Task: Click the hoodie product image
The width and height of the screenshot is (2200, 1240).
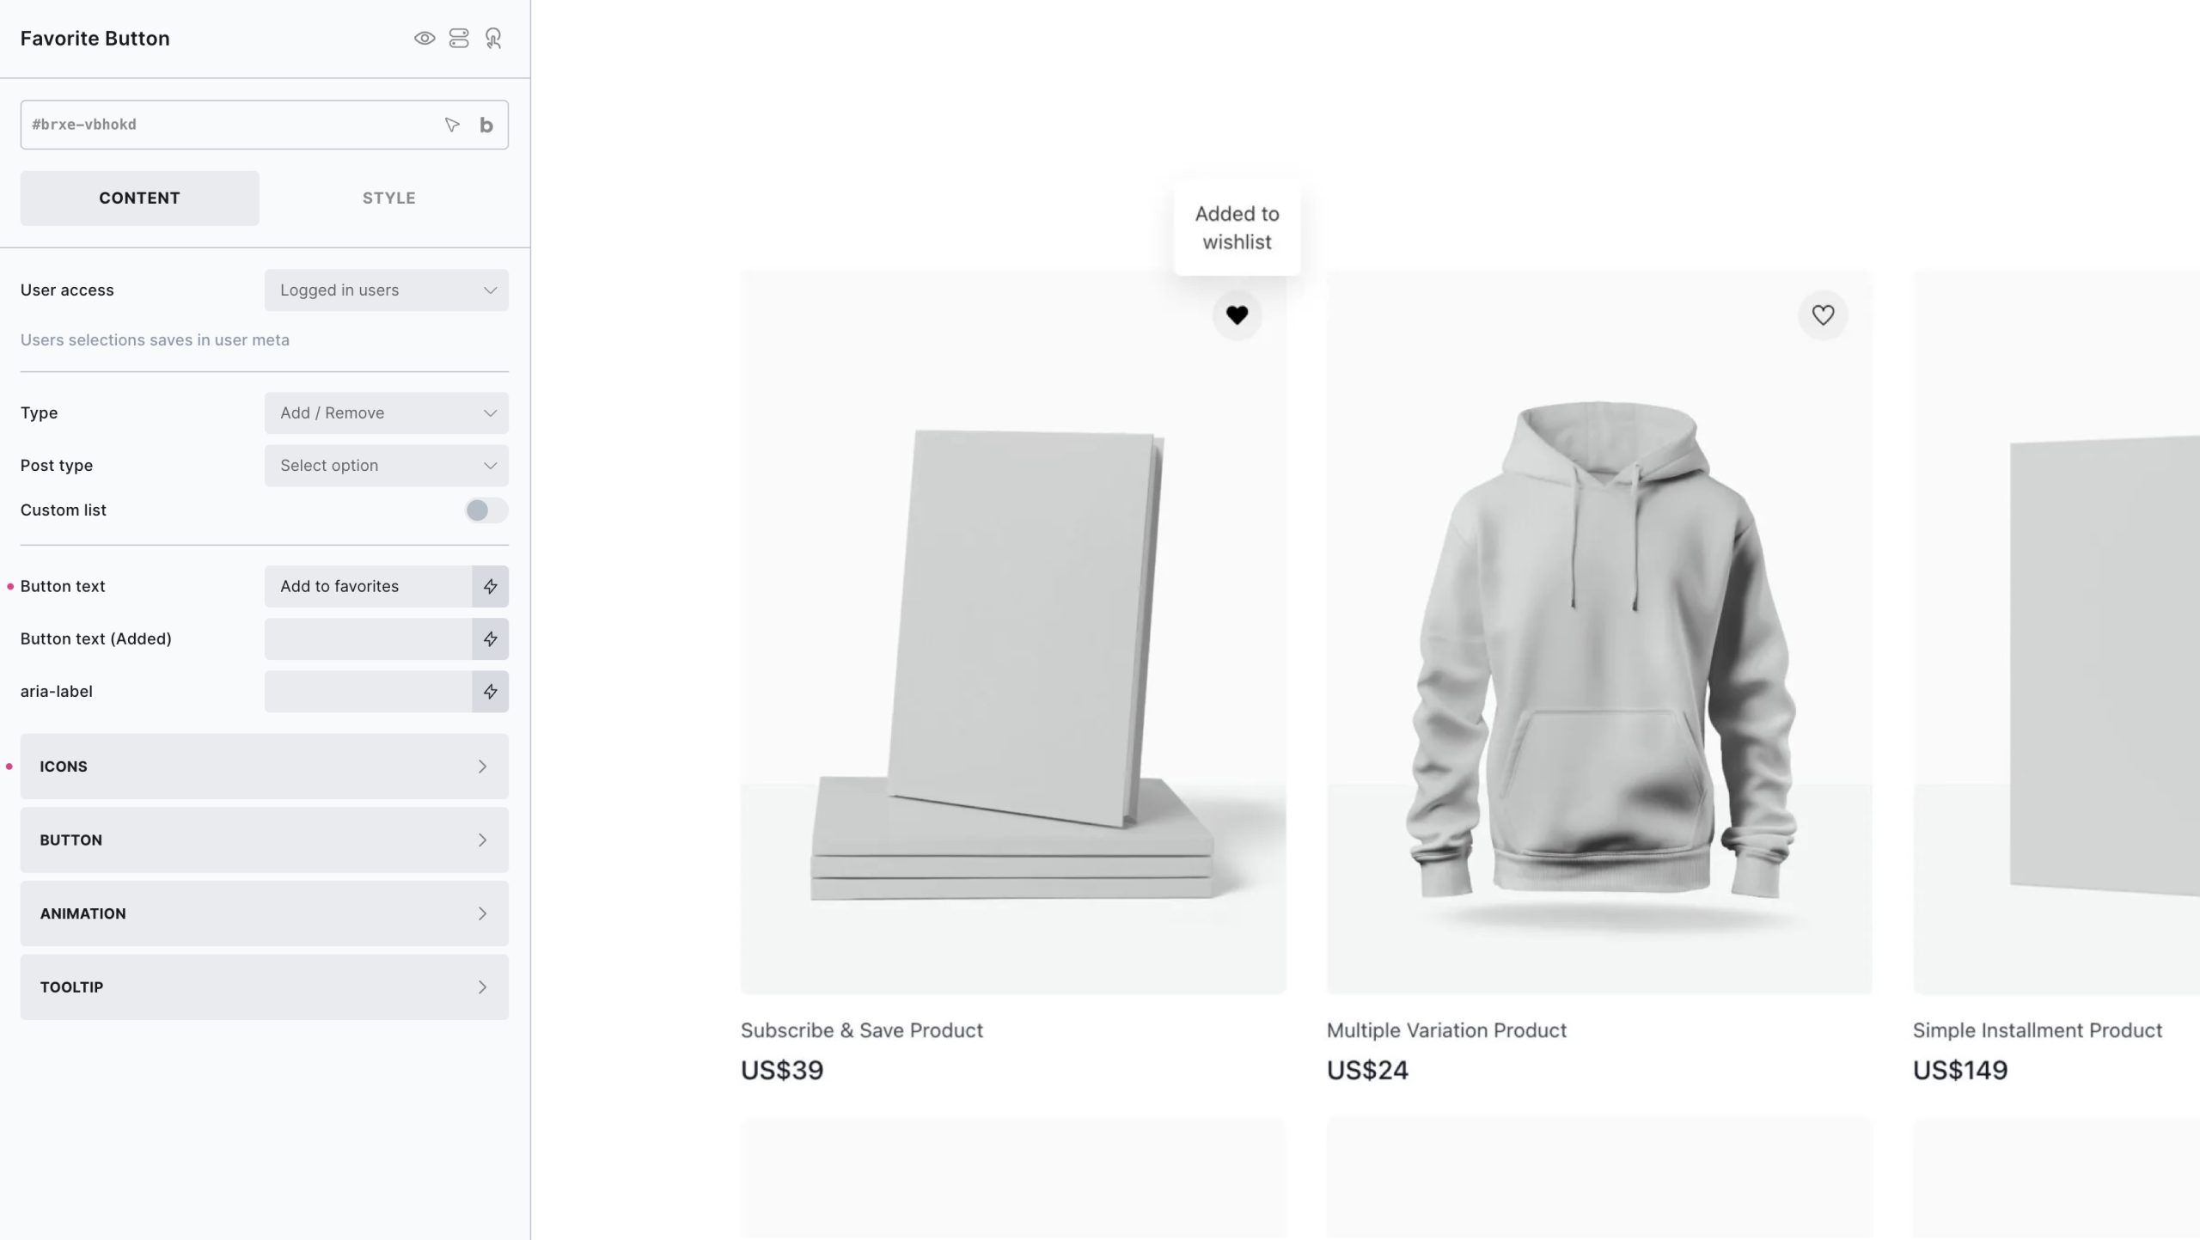Action: (1599, 632)
